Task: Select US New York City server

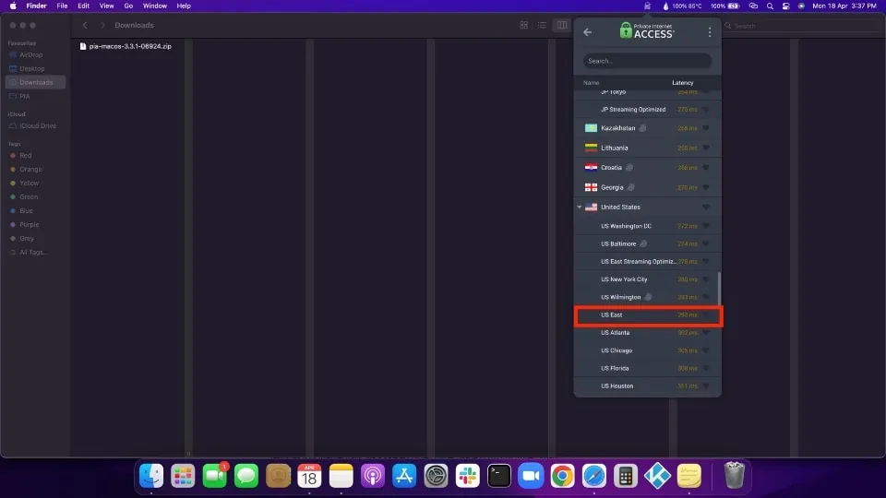Action: (x=648, y=279)
